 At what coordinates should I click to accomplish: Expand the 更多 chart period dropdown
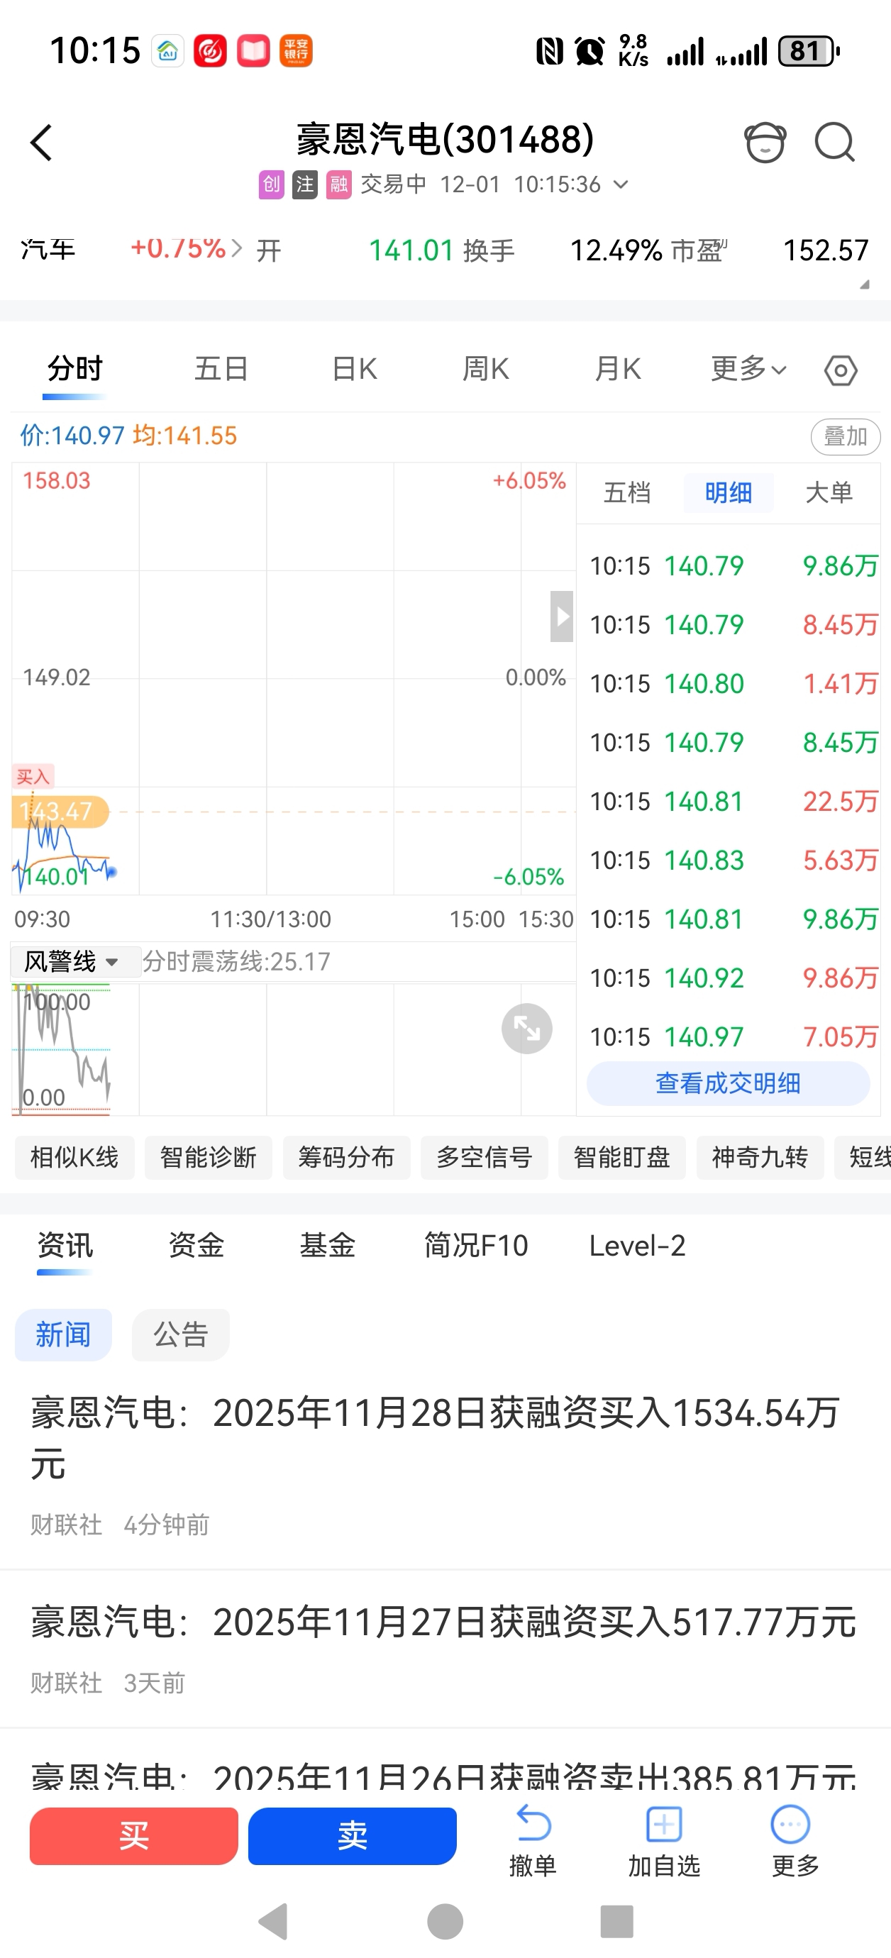tap(748, 370)
